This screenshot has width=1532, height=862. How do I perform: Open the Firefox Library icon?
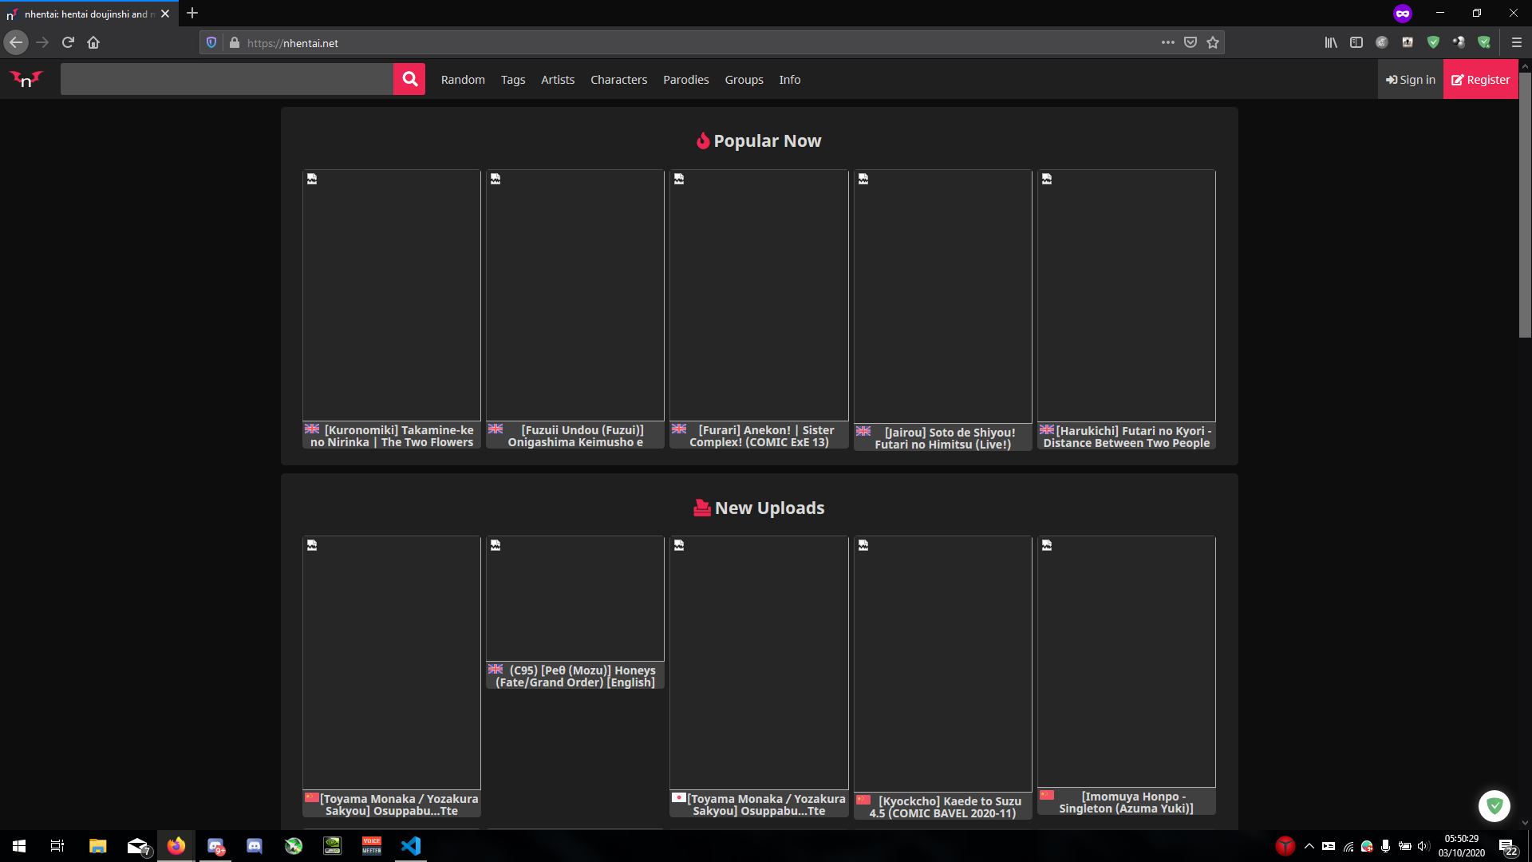click(1330, 42)
